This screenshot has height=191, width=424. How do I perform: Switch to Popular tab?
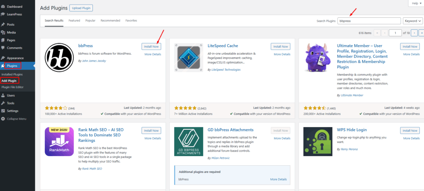[x=90, y=21]
